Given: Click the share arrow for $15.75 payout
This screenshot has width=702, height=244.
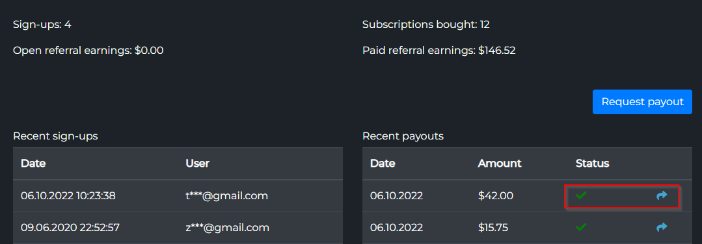Looking at the screenshot, I should click(662, 228).
